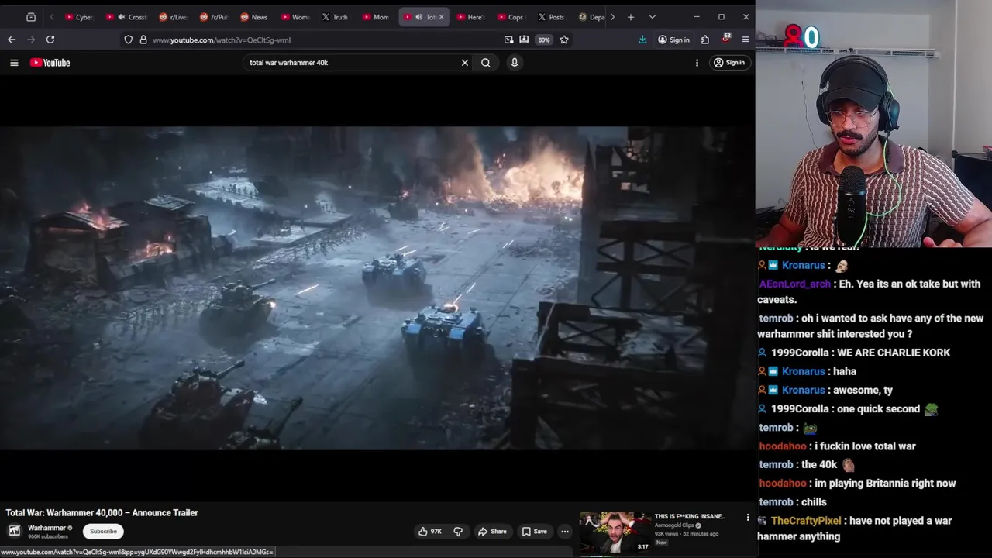992x558 pixels.
Task: Click the browser account Sign in
Action: coord(673,40)
